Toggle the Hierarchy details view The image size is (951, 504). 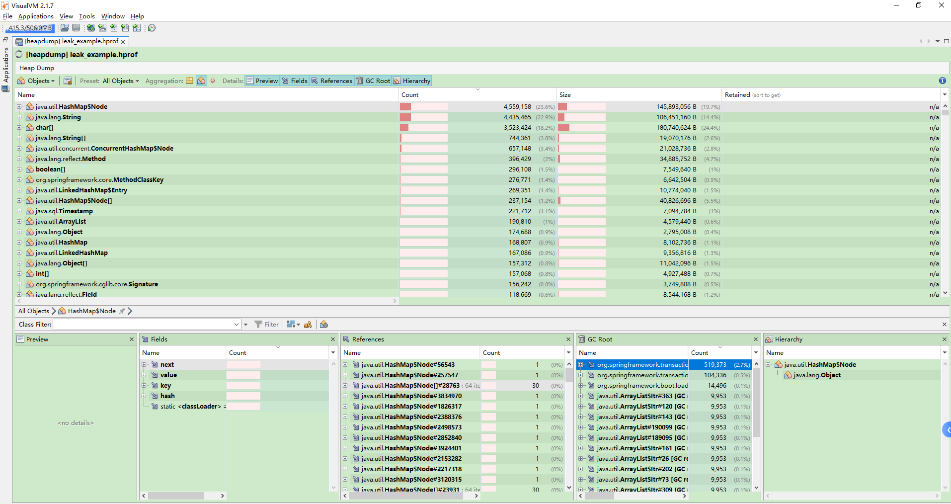[x=412, y=81]
